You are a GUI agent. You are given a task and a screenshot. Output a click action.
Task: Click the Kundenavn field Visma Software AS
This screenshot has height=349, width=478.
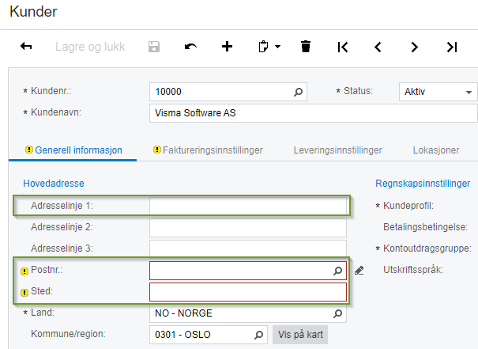[314, 113]
